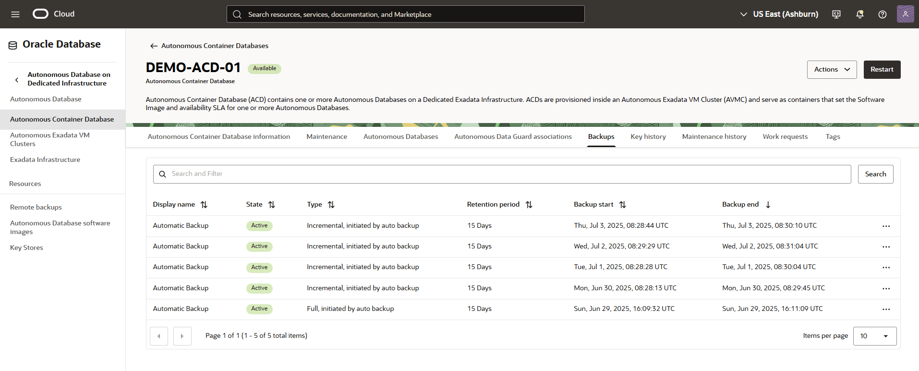Open the Maintenance history tab
This screenshot has width=919, height=371.
(714, 137)
